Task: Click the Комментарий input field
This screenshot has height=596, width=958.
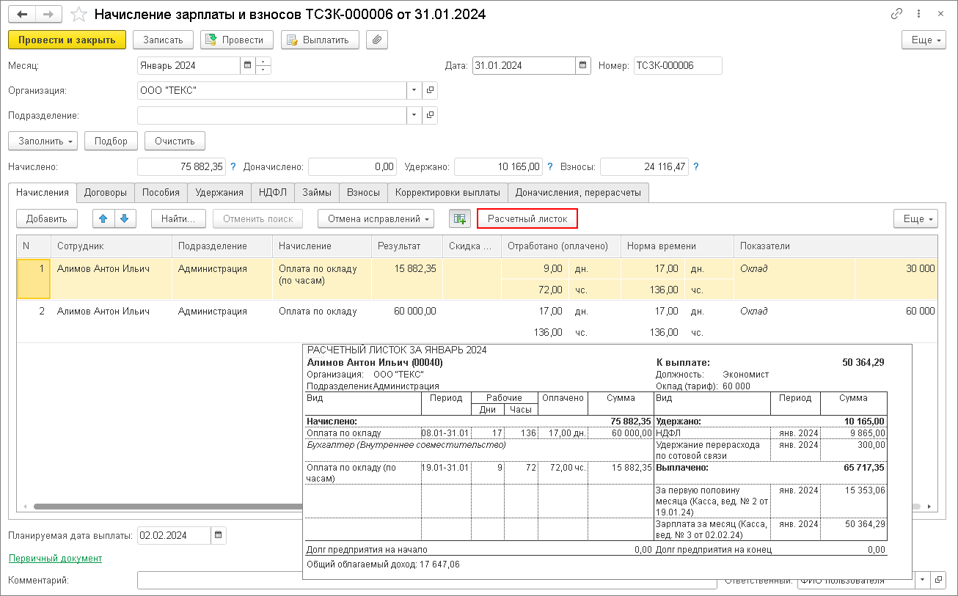Action: pos(427,581)
